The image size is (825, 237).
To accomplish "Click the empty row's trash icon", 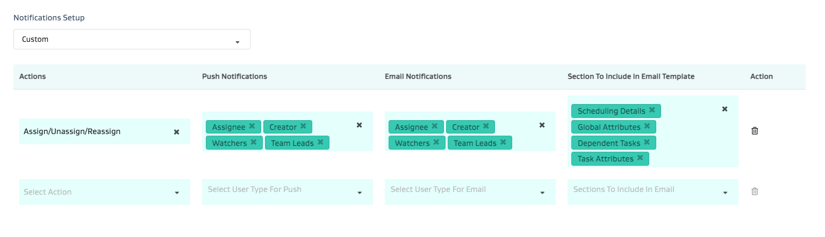I will (755, 191).
